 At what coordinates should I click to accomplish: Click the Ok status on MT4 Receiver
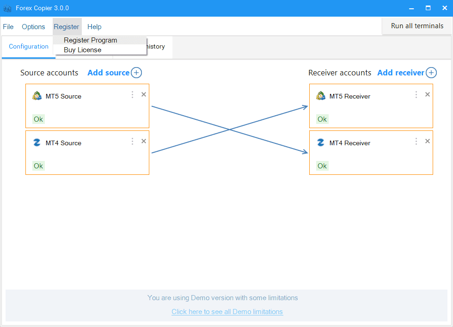coord(322,166)
